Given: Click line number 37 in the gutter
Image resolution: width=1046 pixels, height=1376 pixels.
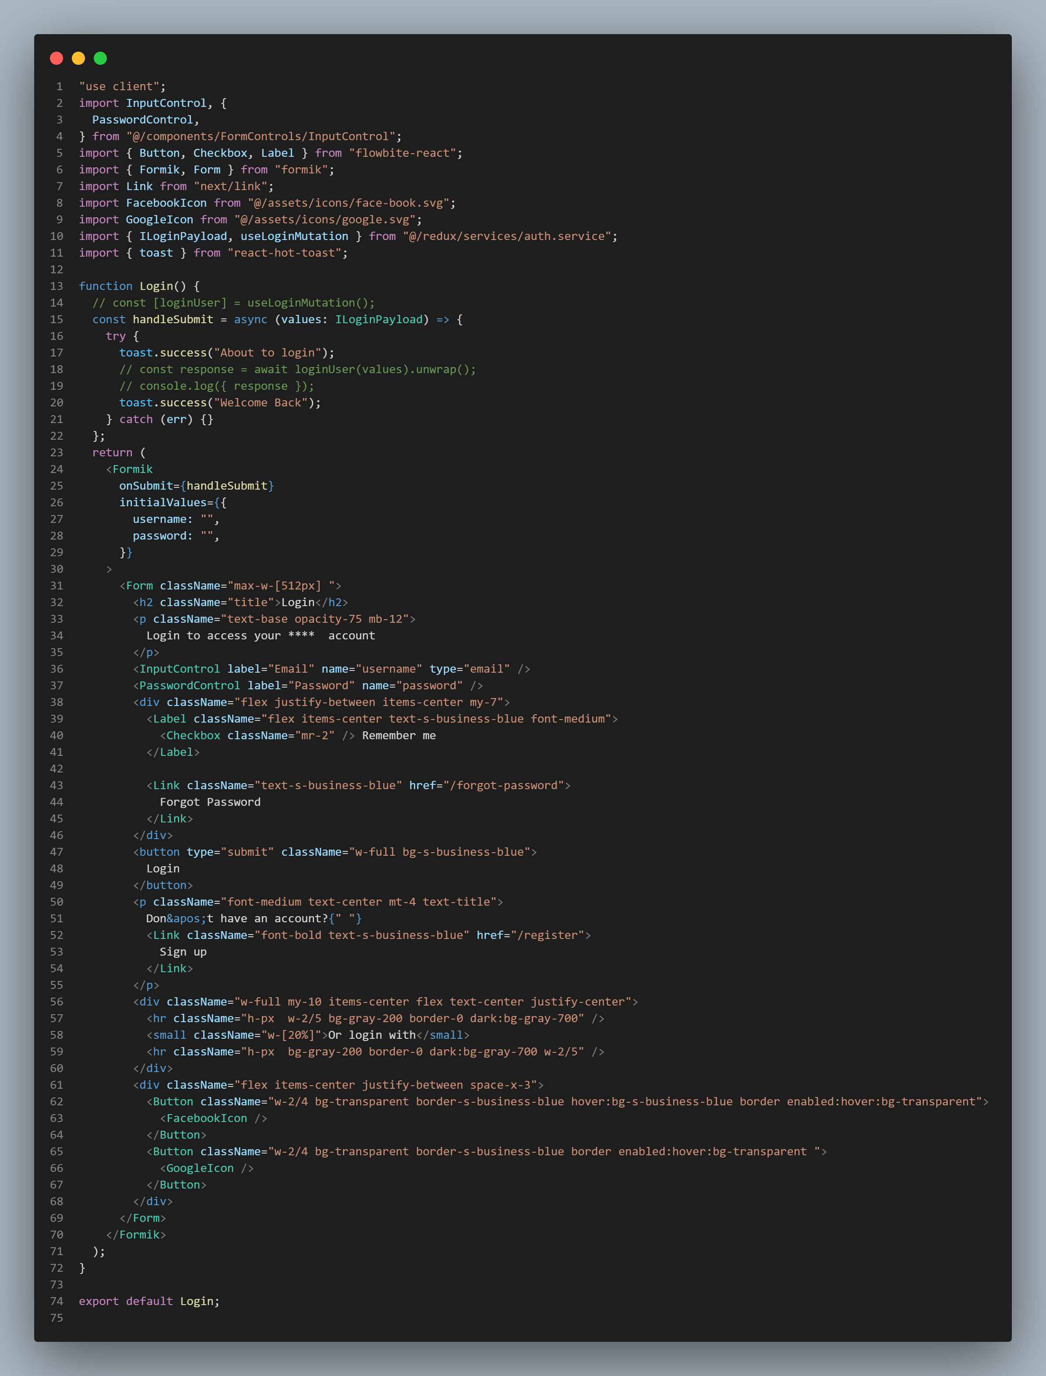Looking at the screenshot, I should (57, 685).
